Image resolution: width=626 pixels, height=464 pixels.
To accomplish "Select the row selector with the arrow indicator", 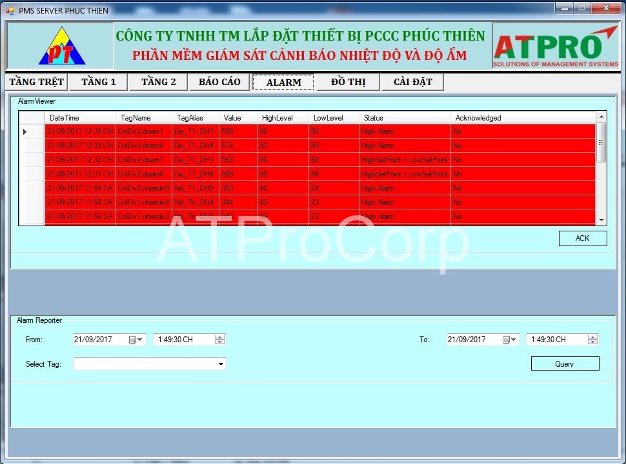I will pyautogui.click(x=32, y=131).
